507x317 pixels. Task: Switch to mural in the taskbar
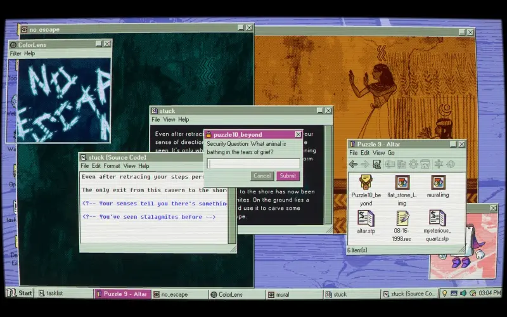[293, 294]
